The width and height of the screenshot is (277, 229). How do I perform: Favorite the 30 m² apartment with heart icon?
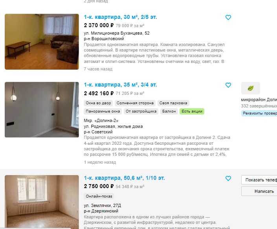click(x=228, y=17)
